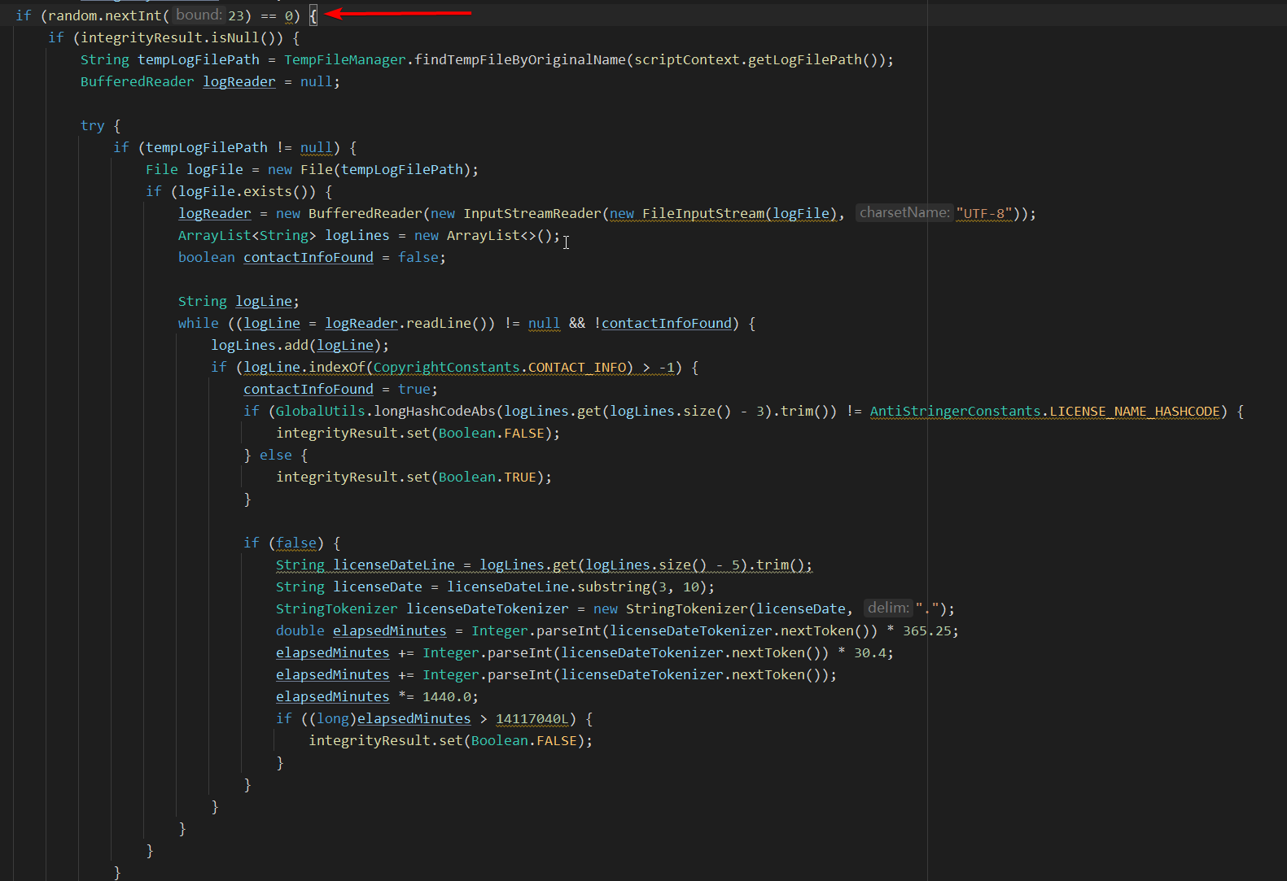The image size is (1287, 881).
Task: Click the lowercase boolean keyword
Action: [207, 257]
